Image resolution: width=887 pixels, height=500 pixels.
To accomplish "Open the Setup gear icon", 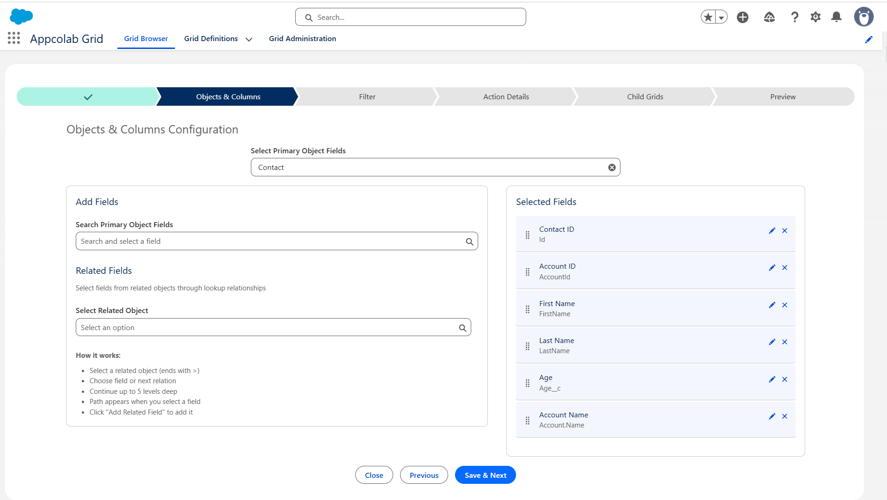I will (816, 17).
